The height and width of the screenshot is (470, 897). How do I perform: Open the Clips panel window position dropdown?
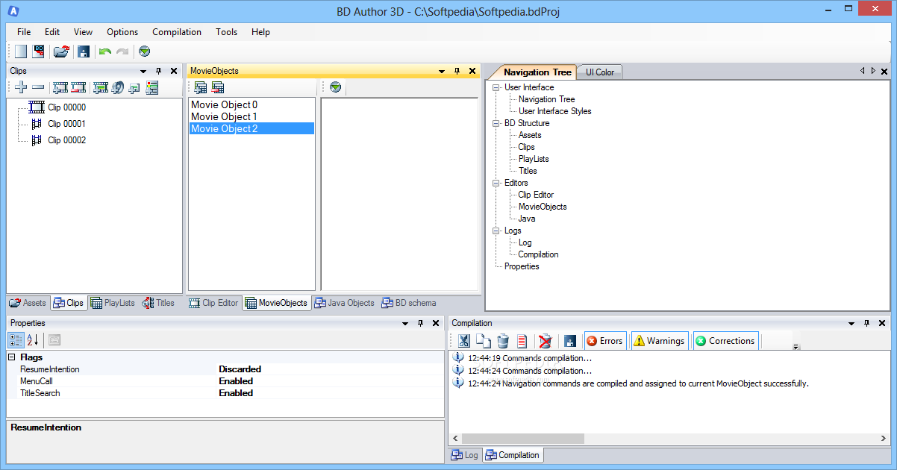click(x=143, y=71)
